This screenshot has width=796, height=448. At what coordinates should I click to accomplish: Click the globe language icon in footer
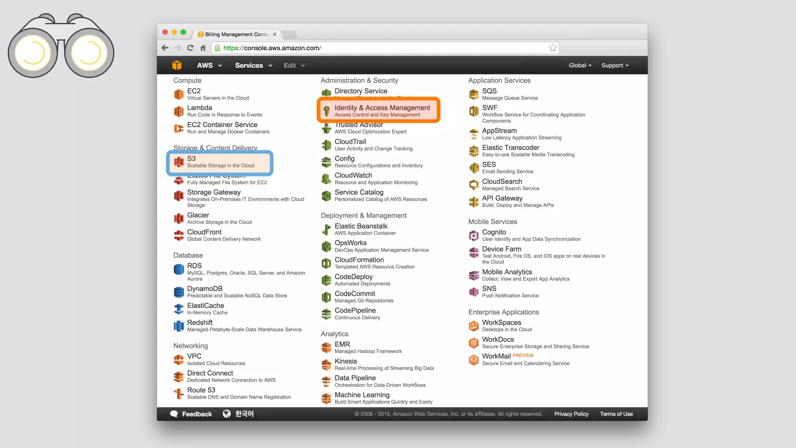click(227, 414)
